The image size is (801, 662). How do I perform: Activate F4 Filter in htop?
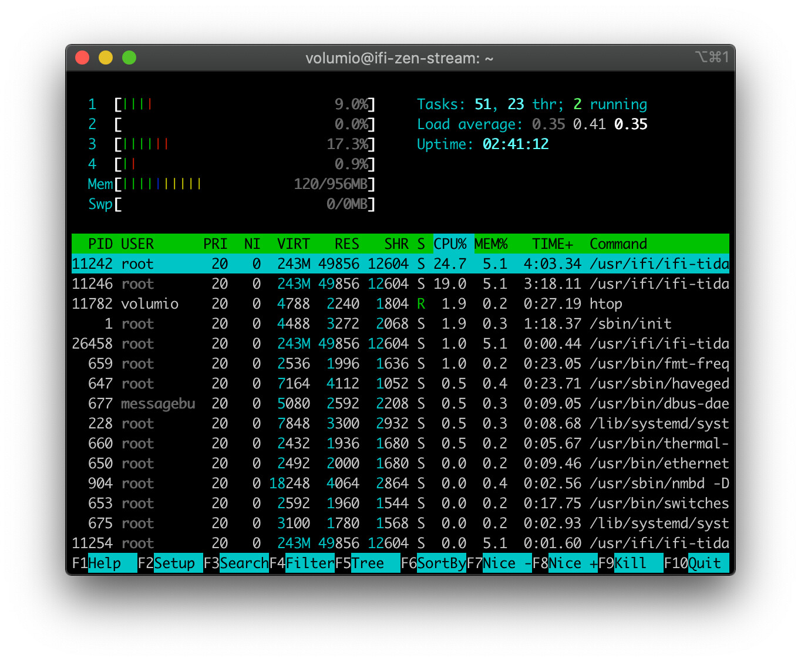coord(302,563)
